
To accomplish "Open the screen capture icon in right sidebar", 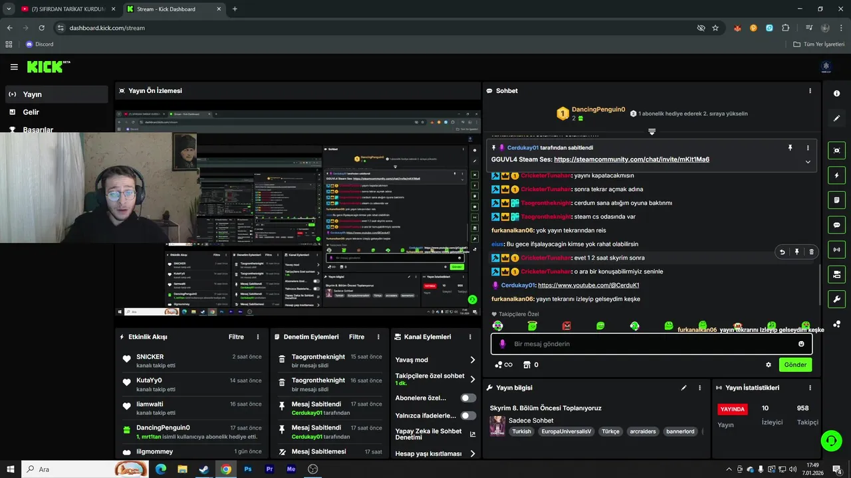I will 837,151.
